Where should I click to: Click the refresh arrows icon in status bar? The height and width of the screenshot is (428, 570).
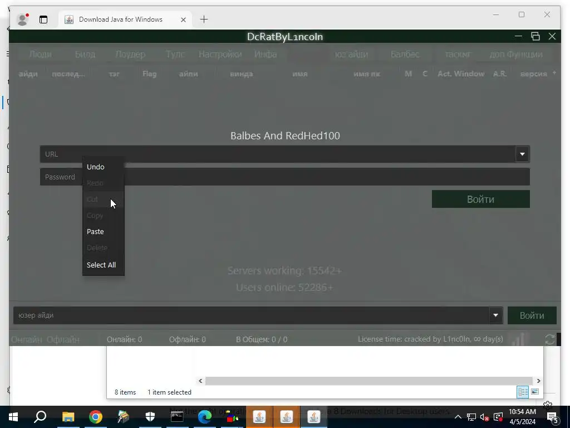point(549,339)
